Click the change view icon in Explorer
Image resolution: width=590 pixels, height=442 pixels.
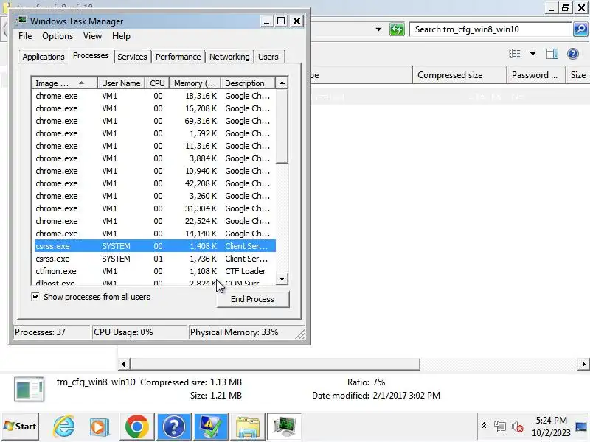point(514,54)
